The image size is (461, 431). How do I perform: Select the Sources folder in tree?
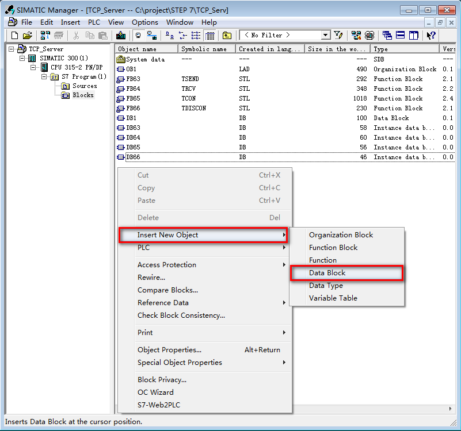tap(85, 86)
